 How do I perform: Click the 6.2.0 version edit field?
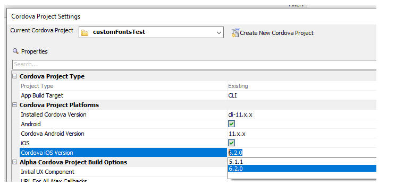[x=302, y=153]
